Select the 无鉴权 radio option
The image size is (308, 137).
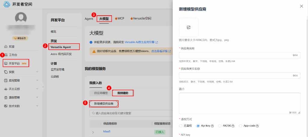181,126
